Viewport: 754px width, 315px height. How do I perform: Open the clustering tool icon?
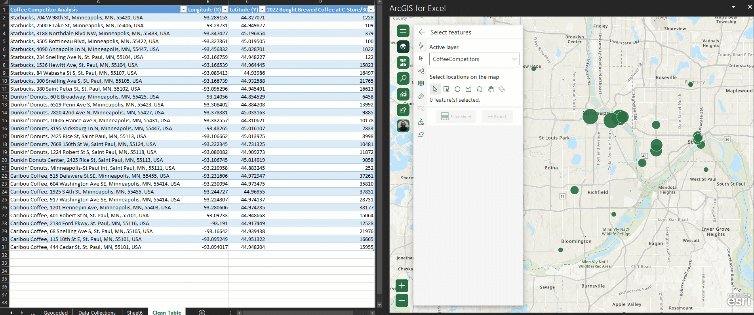click(x=421, y=71)
